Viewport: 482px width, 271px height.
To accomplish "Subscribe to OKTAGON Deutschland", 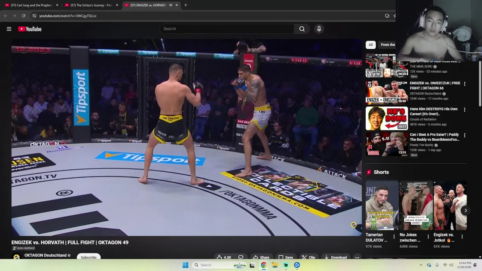I will pos(88,257).
